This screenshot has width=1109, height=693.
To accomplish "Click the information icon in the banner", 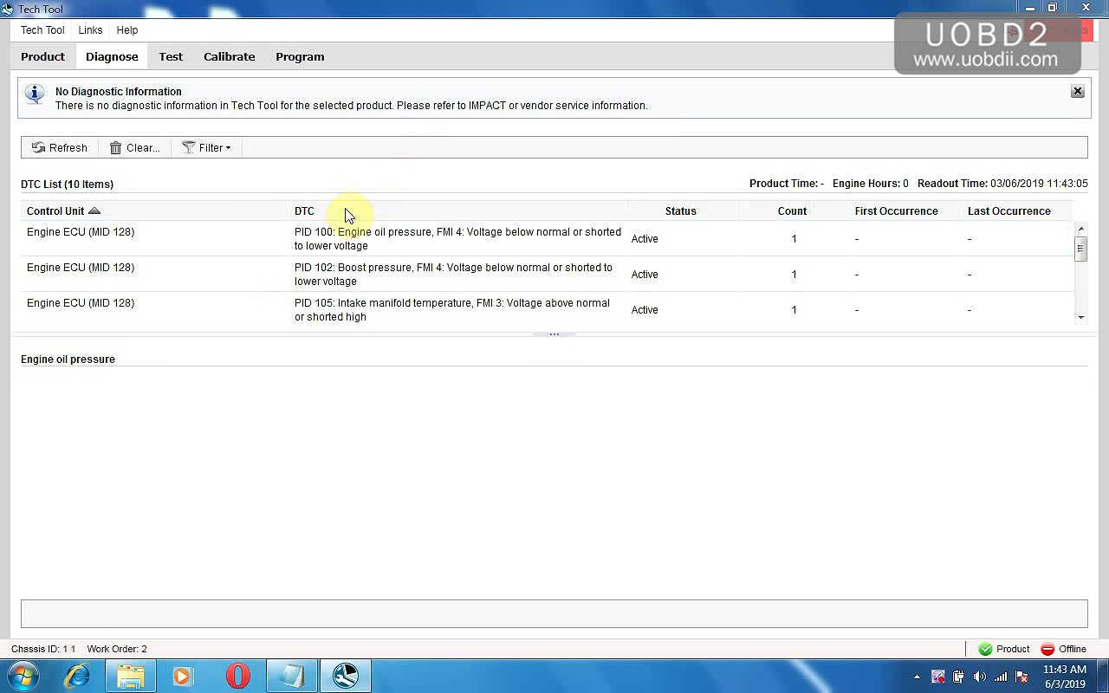I will click(35, 94).
